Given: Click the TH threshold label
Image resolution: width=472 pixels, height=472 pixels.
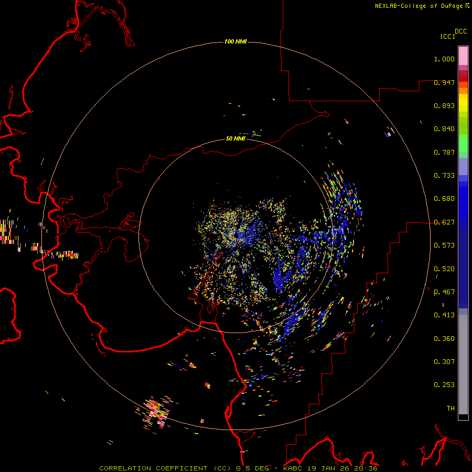Looking at the screenshot, I should [450, 408].
